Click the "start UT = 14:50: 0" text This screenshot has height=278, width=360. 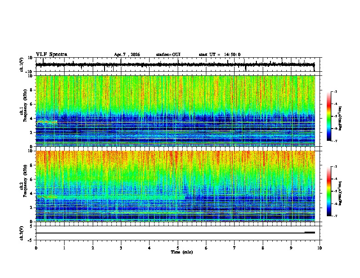pos(220,55)
